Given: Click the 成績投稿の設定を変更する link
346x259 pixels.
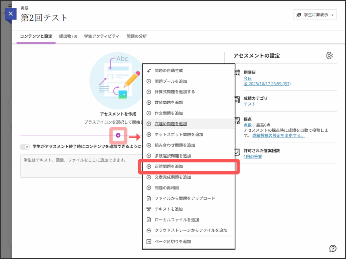Looking at the screenshot, I should click(x=278, y=135).
